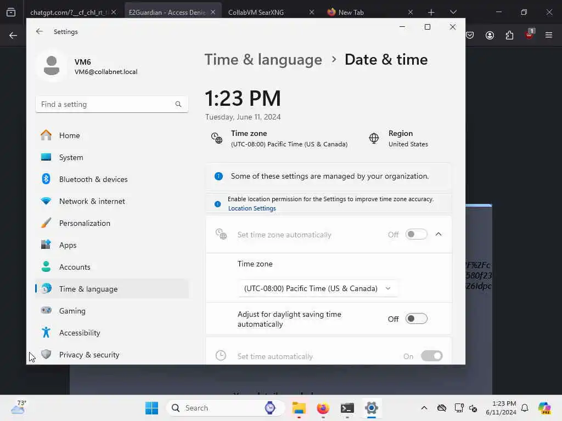Open Accounts settings category
Image resolution: width=562 pixels, height=421 pixels.
[112, 267]
